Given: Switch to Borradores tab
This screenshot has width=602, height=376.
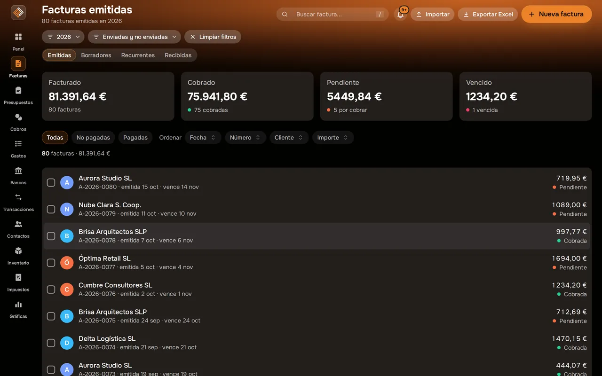Looking at the screenshot, I should click(x=96, y=55).
